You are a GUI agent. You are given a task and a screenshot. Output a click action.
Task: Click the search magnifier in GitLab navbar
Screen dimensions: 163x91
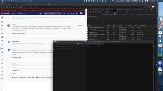(x=59, y=13)
